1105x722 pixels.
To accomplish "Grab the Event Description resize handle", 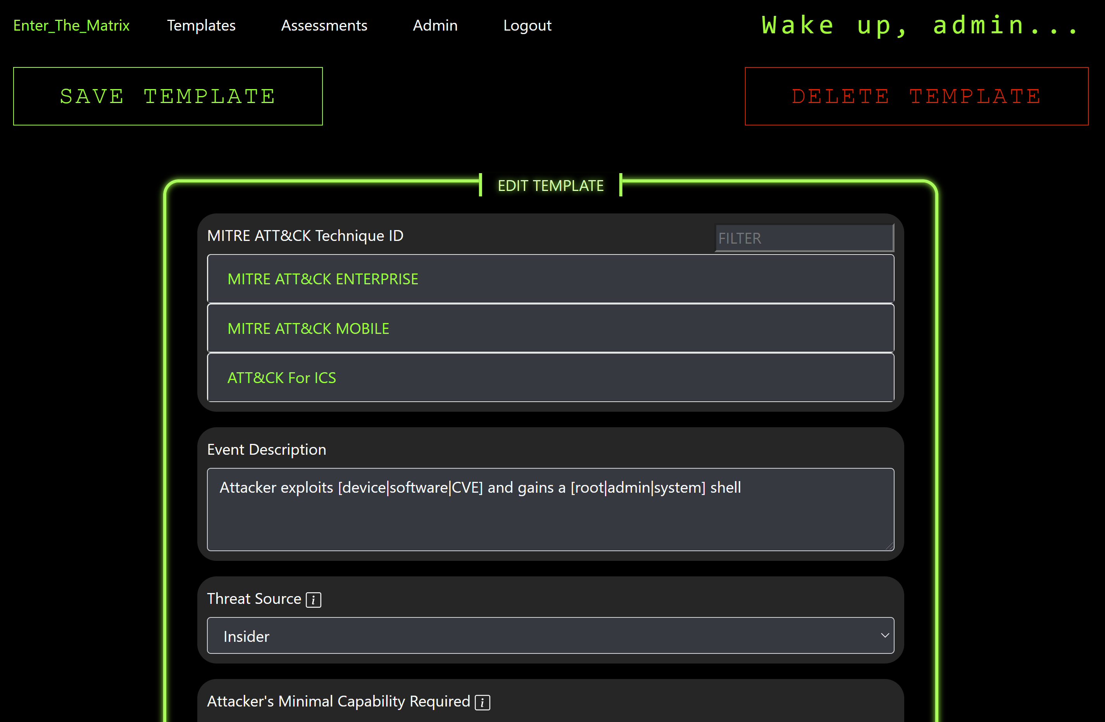I will tap(889, 547).
